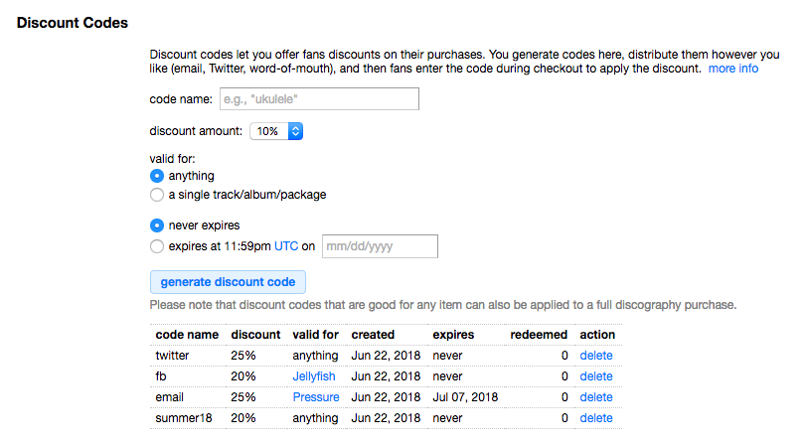This screenshot has height=445, width=805.
Task: Delete the fb discount code
Action: point(596,376)
